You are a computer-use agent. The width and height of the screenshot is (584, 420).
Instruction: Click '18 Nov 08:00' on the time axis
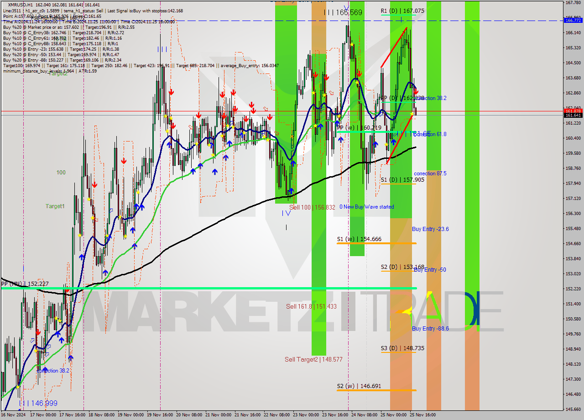pos(102,415)
